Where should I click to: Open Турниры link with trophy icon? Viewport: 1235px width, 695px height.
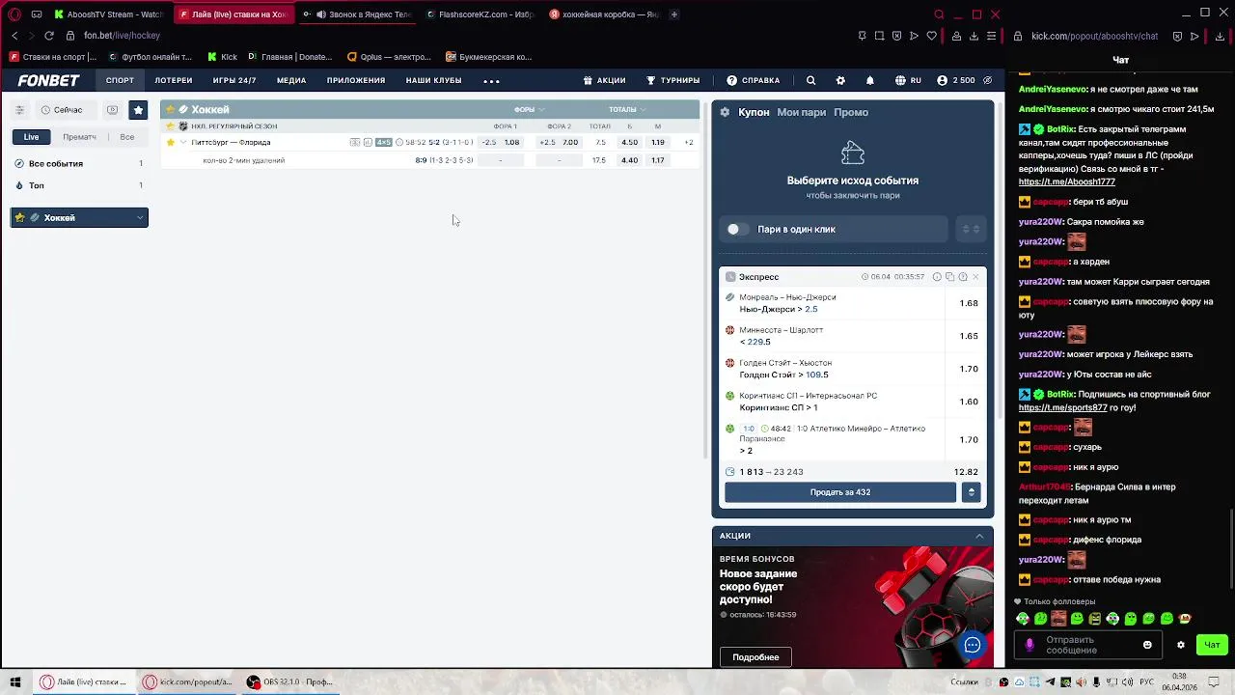point(673,80)
